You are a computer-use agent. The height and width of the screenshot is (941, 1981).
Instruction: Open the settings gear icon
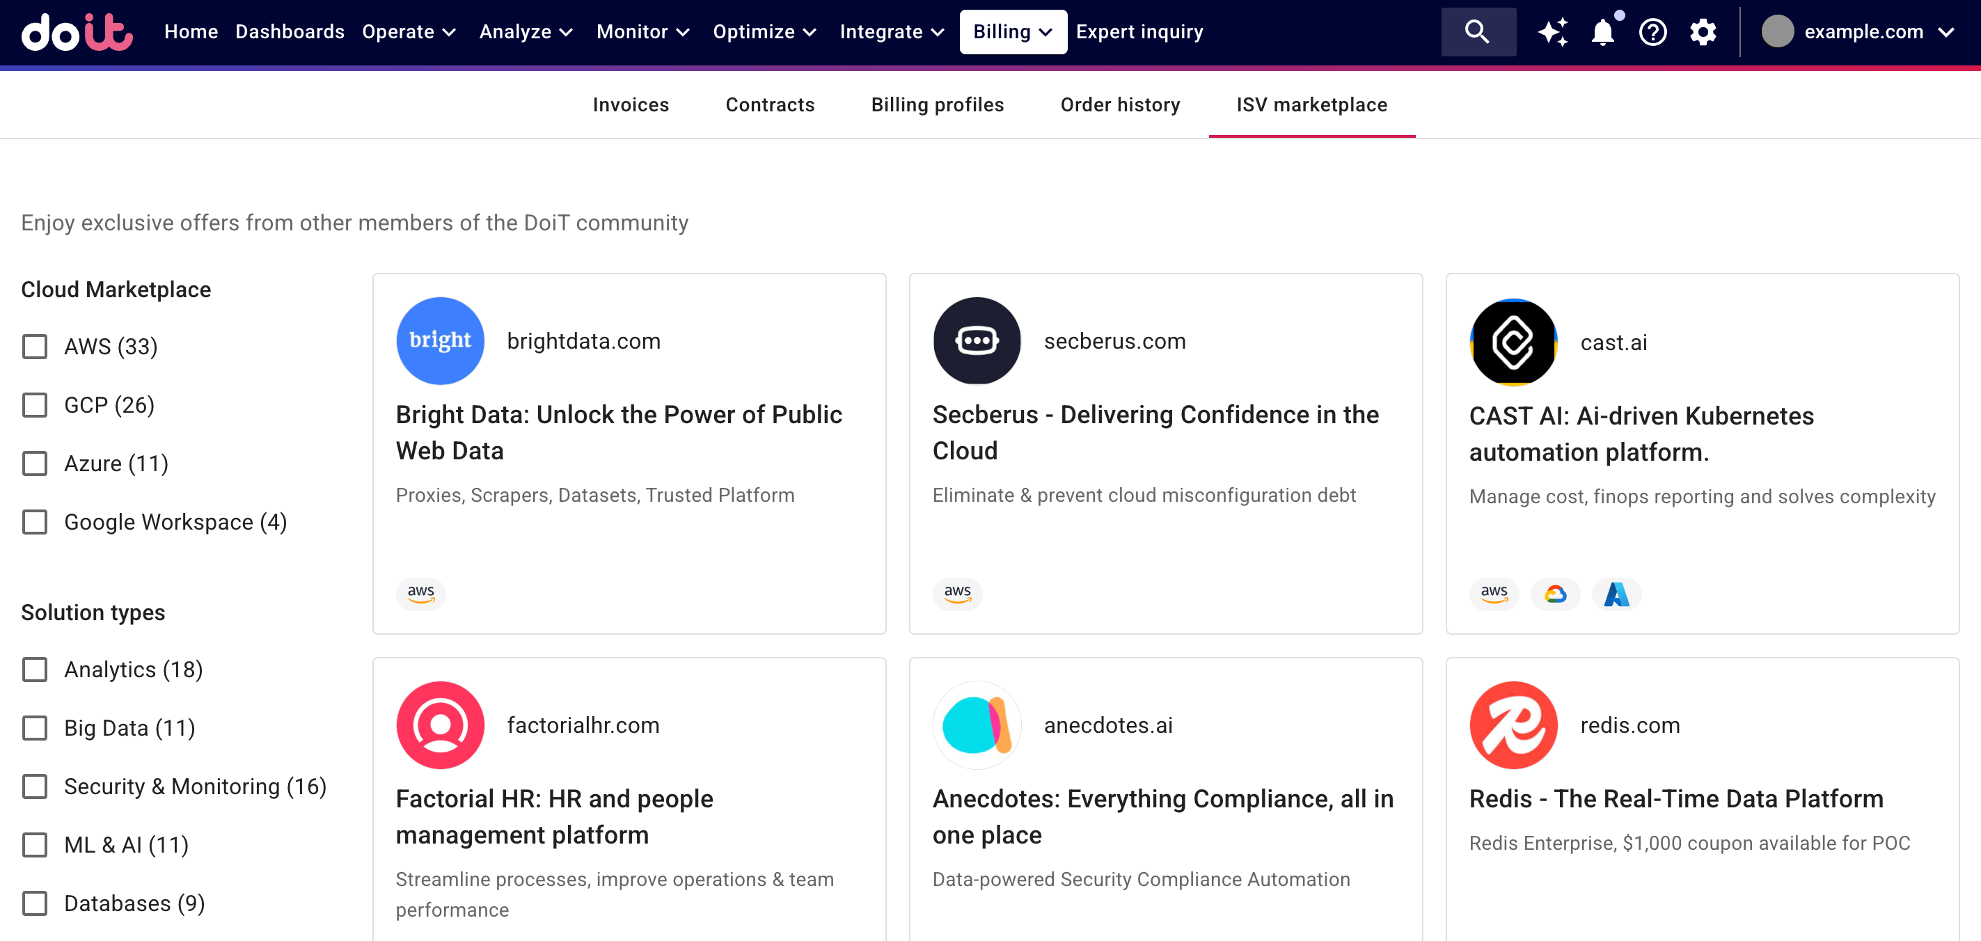(x=1703, y=31)
